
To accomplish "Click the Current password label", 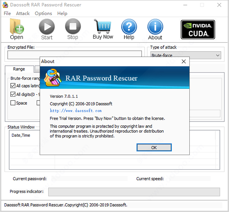I will click(x=30, y=179).
